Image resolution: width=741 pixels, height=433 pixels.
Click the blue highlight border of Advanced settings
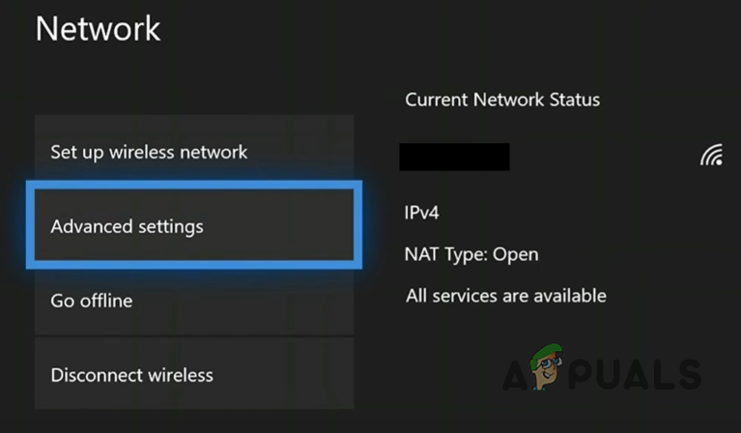click(197, 186)
